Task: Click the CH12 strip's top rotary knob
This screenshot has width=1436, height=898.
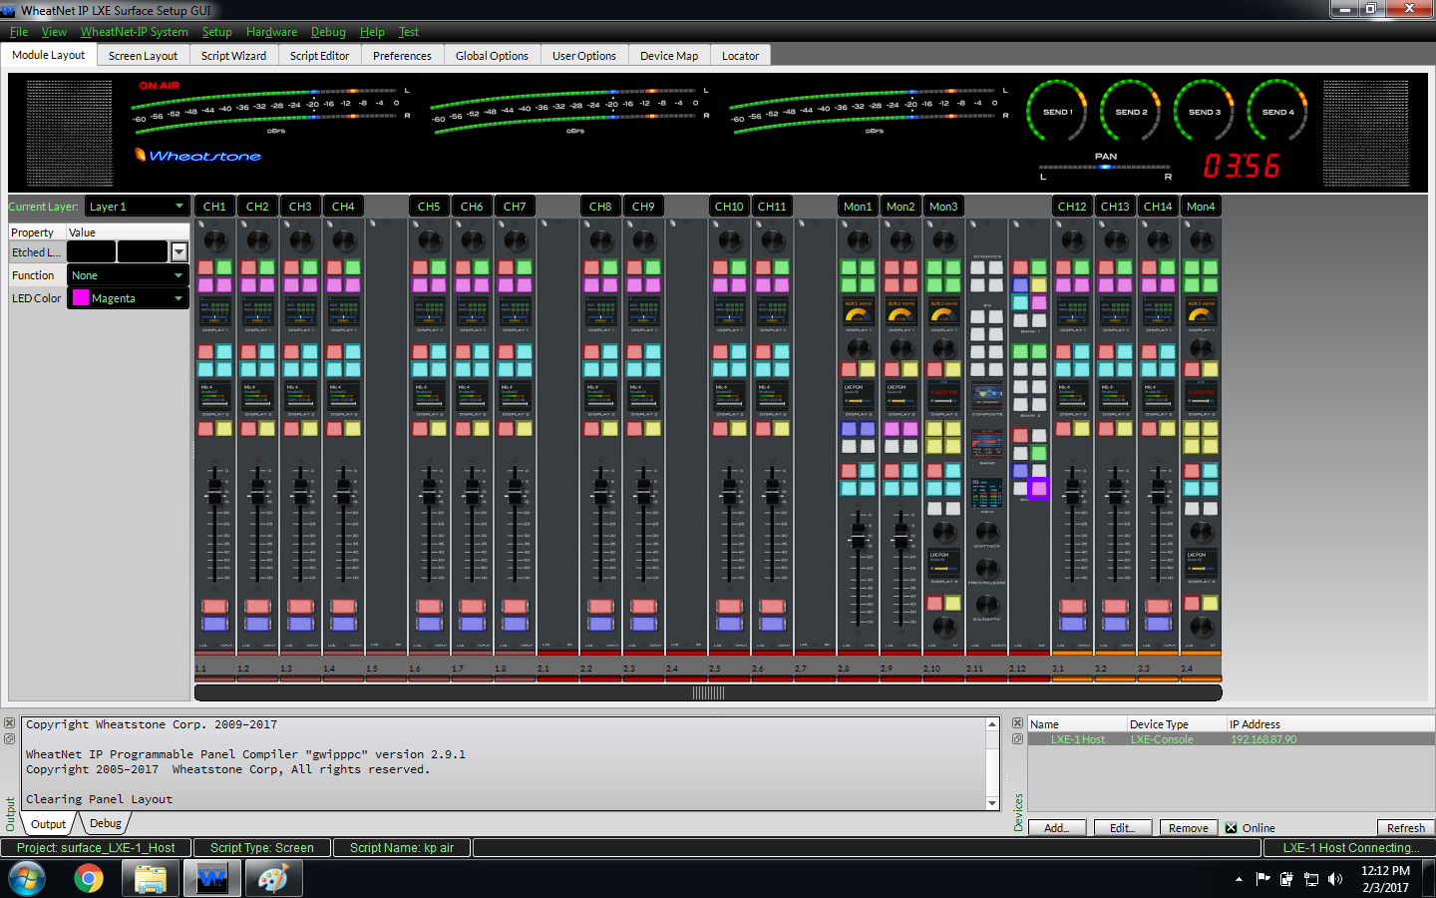Action: coord(1073,241)
